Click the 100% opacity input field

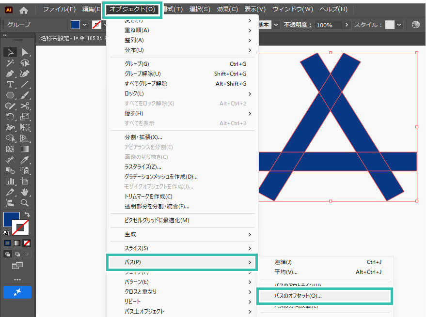(328, 25)
